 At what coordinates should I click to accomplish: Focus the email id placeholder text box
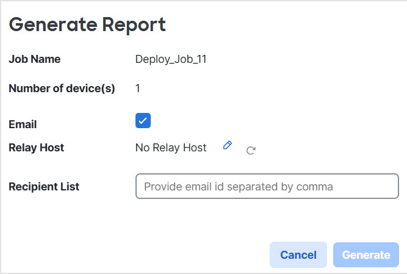pos(267,187)
